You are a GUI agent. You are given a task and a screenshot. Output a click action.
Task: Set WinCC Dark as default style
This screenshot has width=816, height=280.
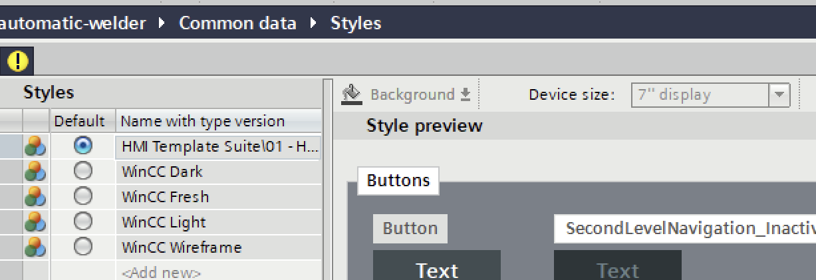[83, 171]
